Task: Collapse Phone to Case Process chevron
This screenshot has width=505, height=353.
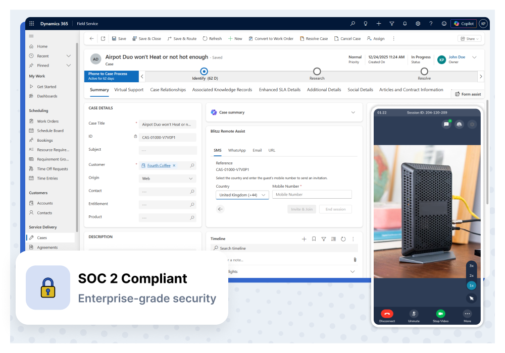Action: [142, 77]
